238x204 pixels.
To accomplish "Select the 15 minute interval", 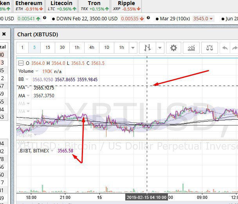I will click(48, 48).
